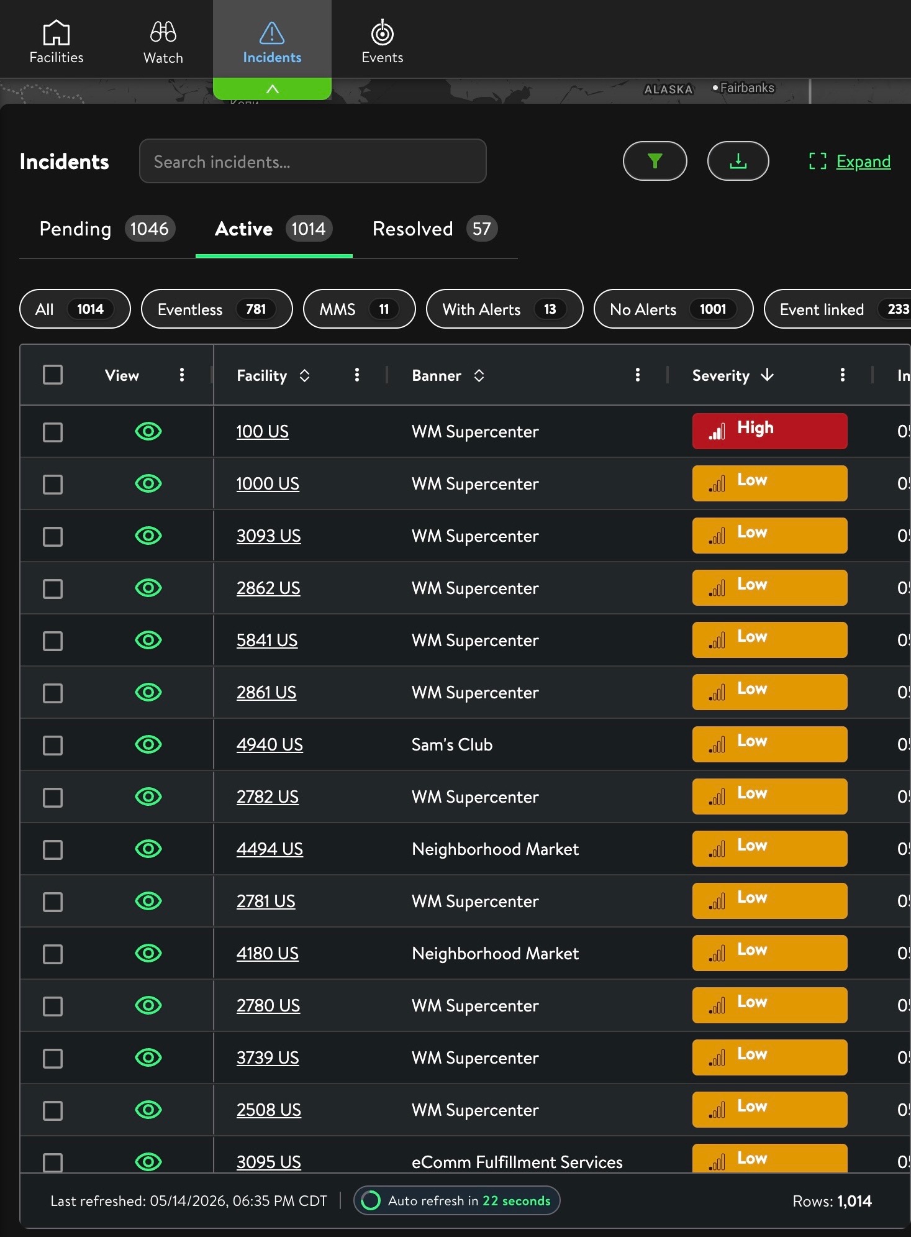Click Low severity badge for 4940 US
Screen dimensions: 911x1237
point(770,744)
